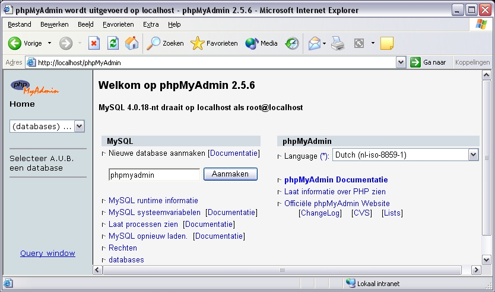Click the horizontal scrollbar thumb
This screenshot has width=495, height=292.
point(283,270)
